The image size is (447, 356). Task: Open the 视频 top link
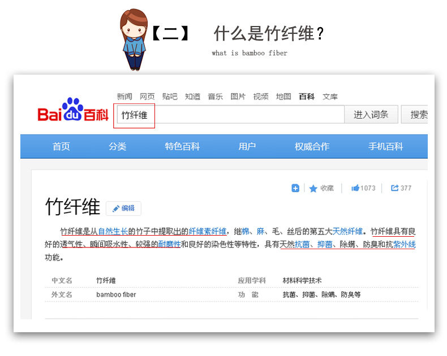[x=261, y=97]
